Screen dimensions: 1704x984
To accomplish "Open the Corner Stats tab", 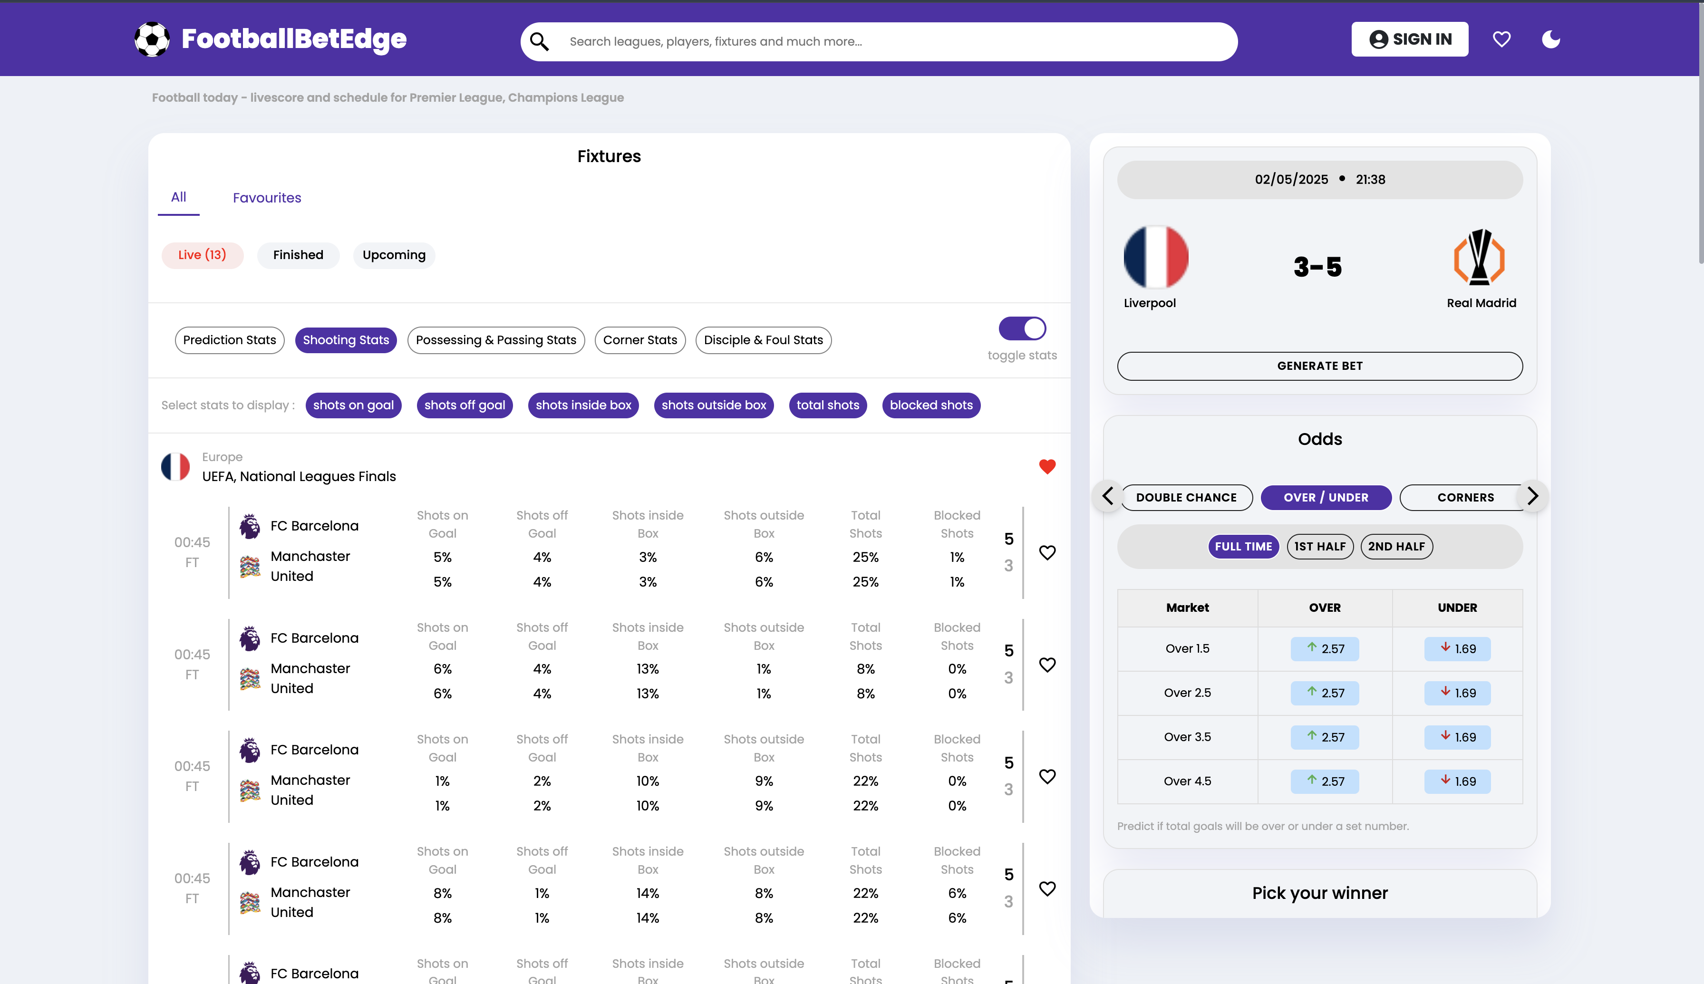I will click(639, 340).
